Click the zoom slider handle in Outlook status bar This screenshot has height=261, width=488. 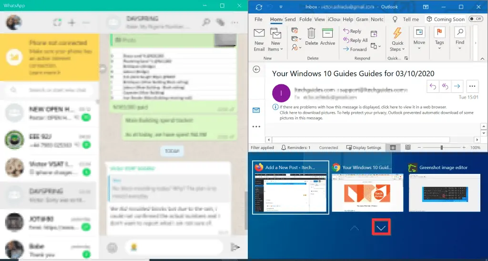point(441,148)
